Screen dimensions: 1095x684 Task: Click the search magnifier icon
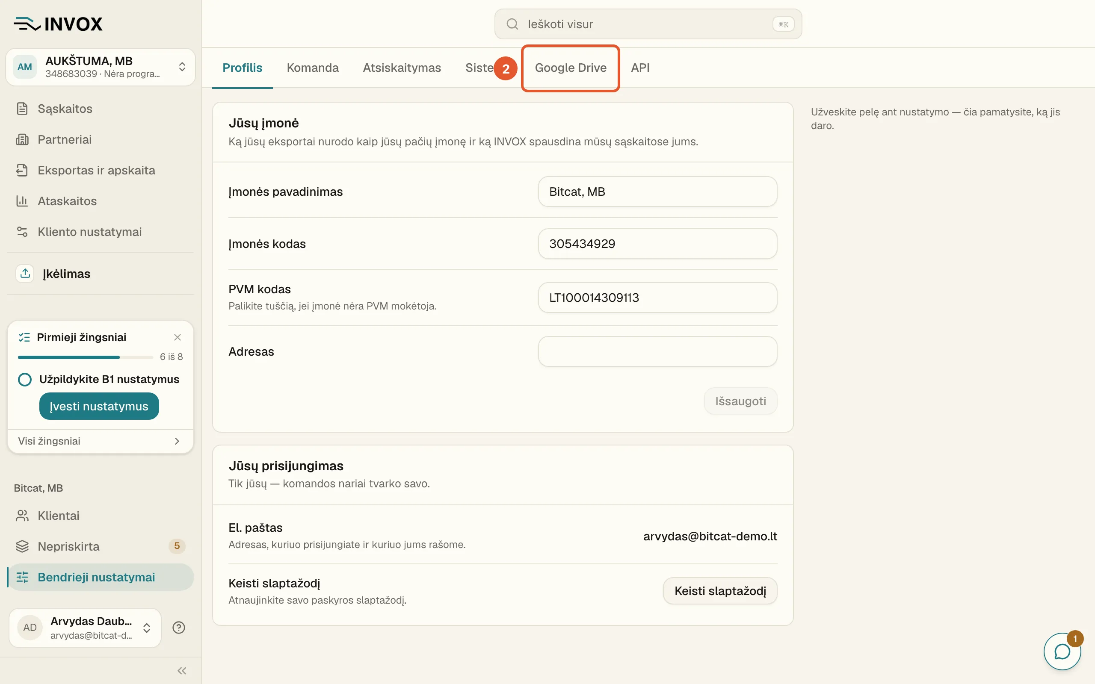pyautogui.click(x=512, y=24)
